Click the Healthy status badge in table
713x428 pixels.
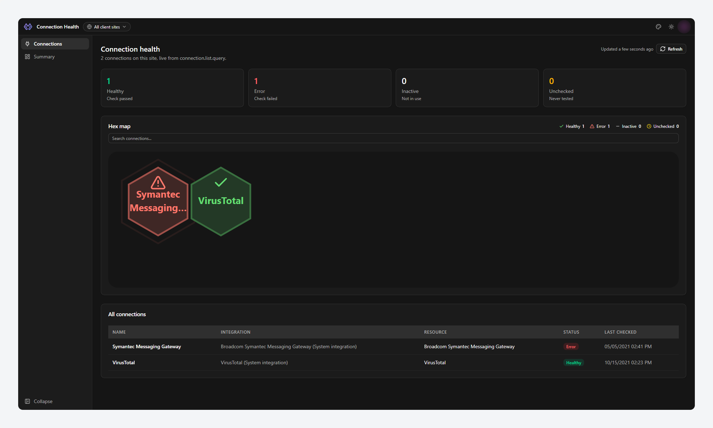(x=574, y=363)
